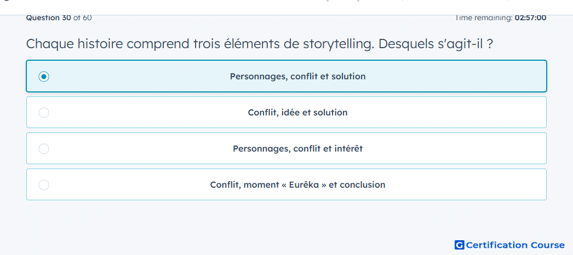Click the white header bar at top
573x255 pixels.
(286, 7)
